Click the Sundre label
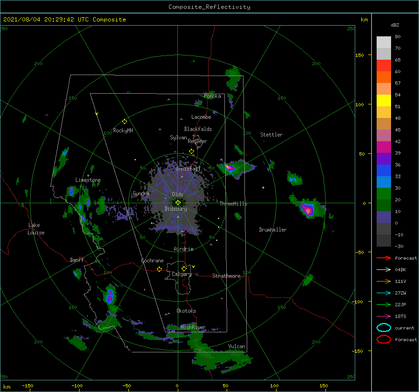This screenshot has height=392, width=419. click(141, 193)
